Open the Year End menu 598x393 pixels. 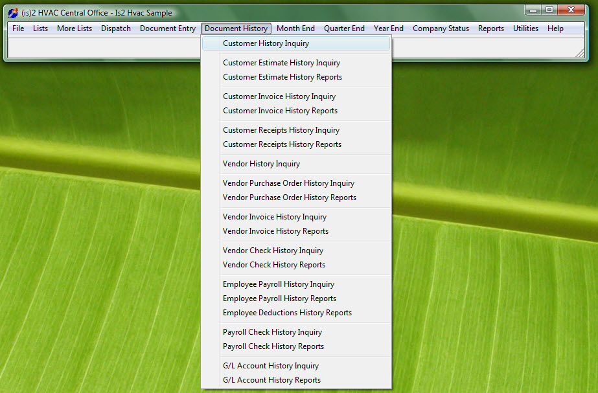(389, 28)
